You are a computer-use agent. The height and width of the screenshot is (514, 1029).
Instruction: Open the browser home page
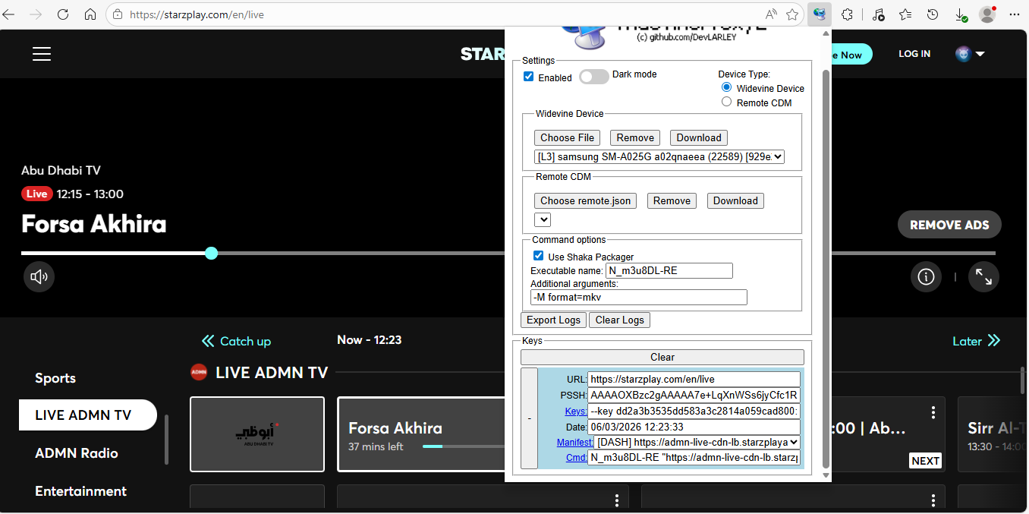tap(90, 14)
